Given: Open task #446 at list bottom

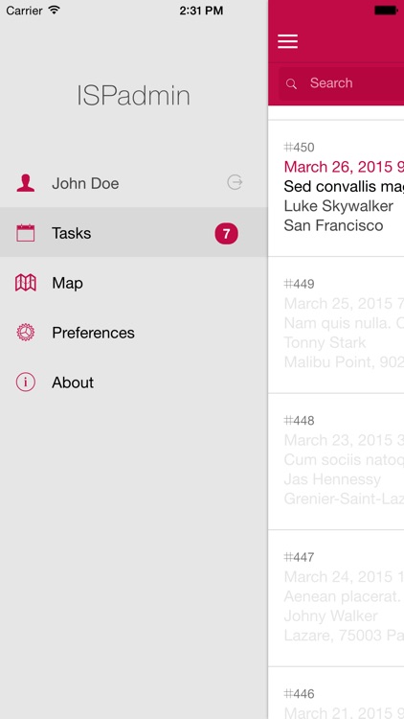Looking at the screenshot, I should pos(336,693).
